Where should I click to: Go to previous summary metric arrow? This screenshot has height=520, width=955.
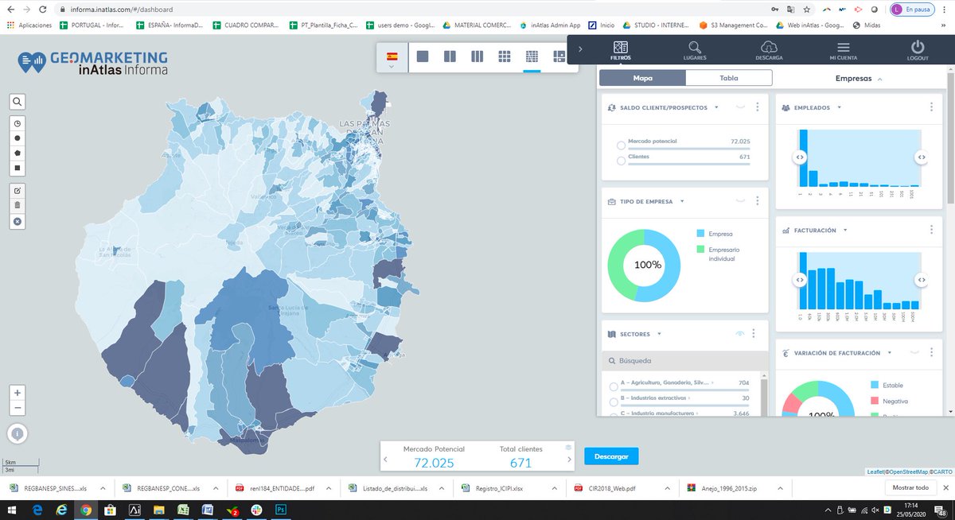point(385,460)
